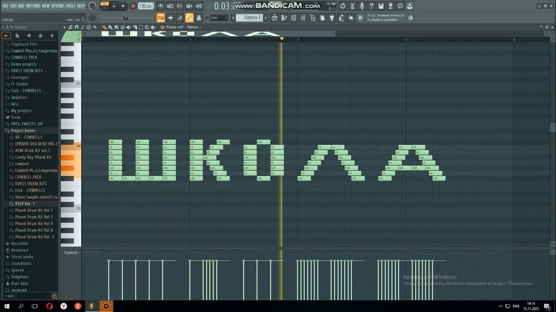Viewport: 556px width, 312px height.
Task: Click the shopping cart content library icon
Action: coord(360,18)
